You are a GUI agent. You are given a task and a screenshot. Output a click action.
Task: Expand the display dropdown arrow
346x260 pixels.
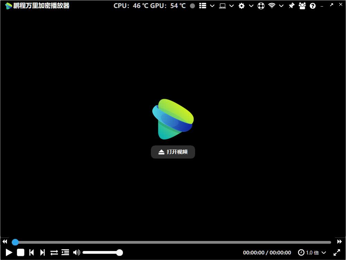pyautogui.click(x=231, y=6)
